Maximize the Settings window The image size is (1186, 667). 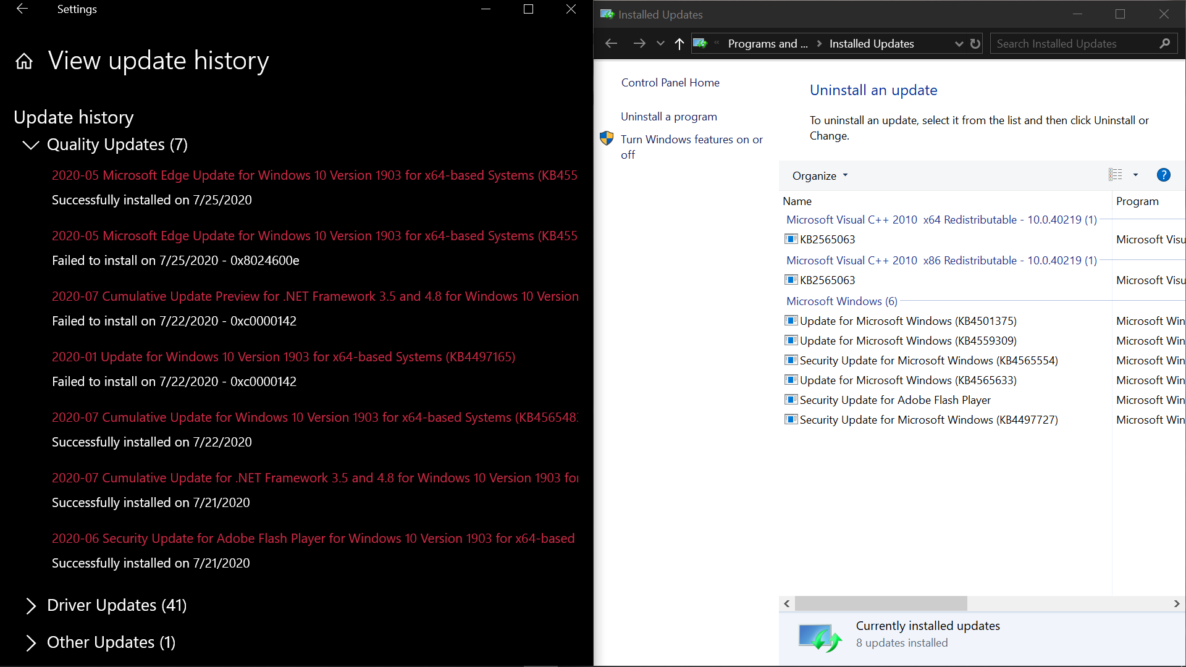(x=528, y=9)
